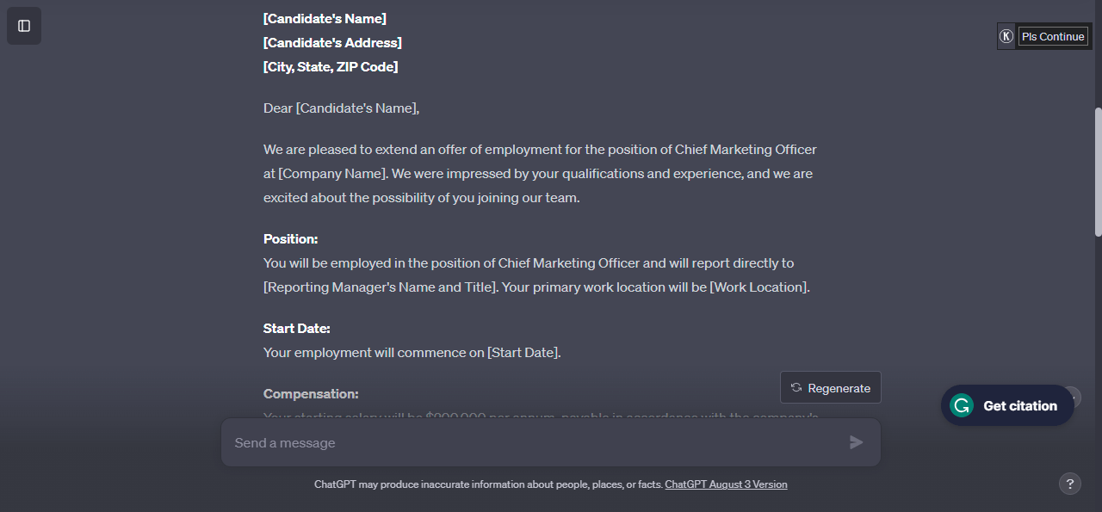The image size is (1102, 512).
Task: Open the ChatGPT August 3 Version link
Action: tap(726, 484)
